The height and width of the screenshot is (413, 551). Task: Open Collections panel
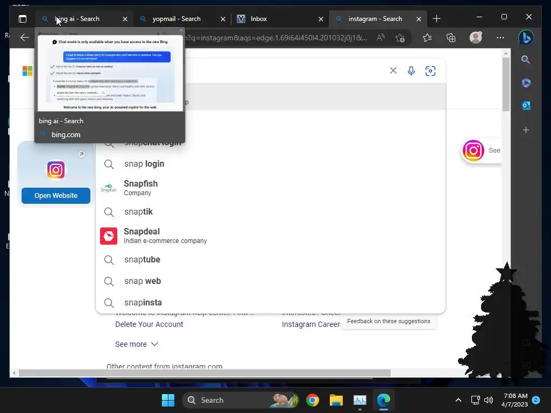coord(451,38)
